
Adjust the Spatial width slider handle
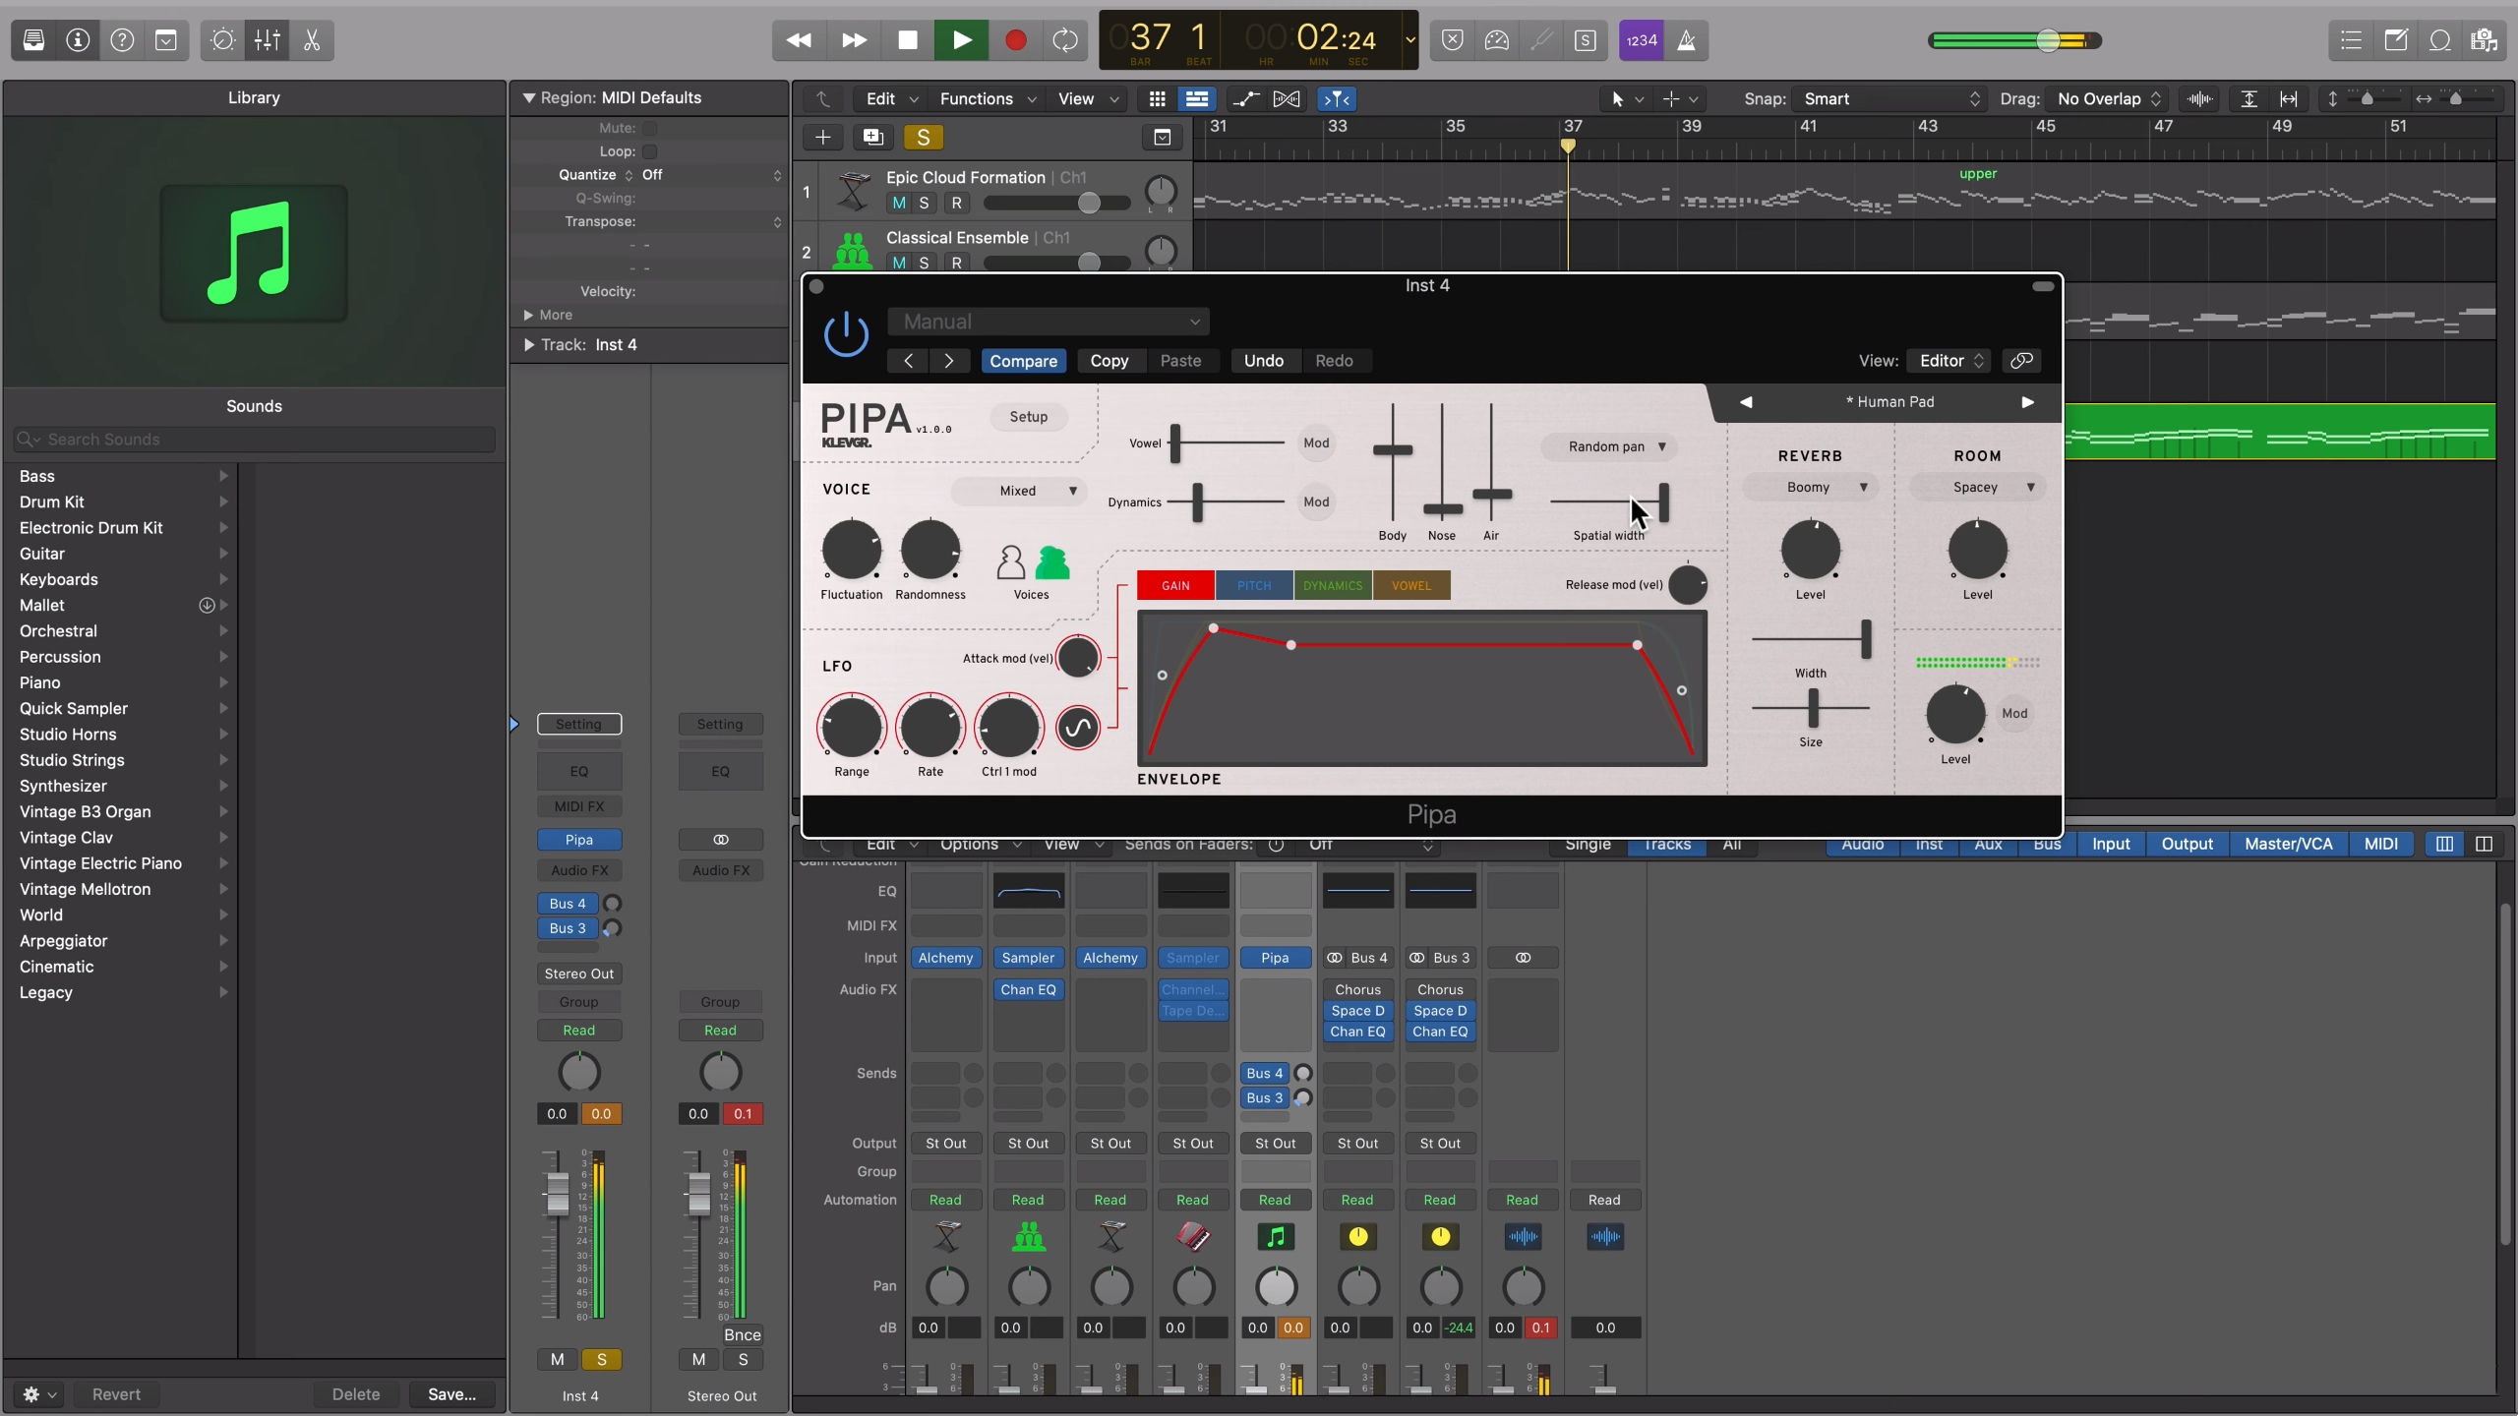pyautogui.click(x=1663, y=502)
